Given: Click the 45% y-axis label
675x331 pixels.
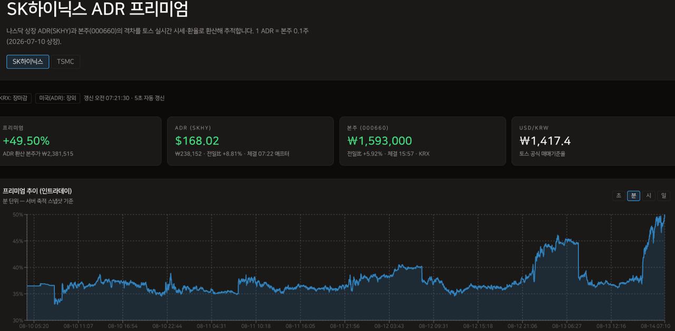Looking at the screenshot, I should pos(18,241).
